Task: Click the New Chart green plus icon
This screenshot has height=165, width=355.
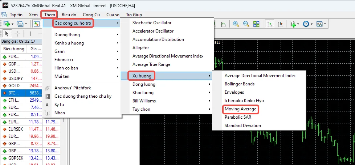Action: pos(7,24)
